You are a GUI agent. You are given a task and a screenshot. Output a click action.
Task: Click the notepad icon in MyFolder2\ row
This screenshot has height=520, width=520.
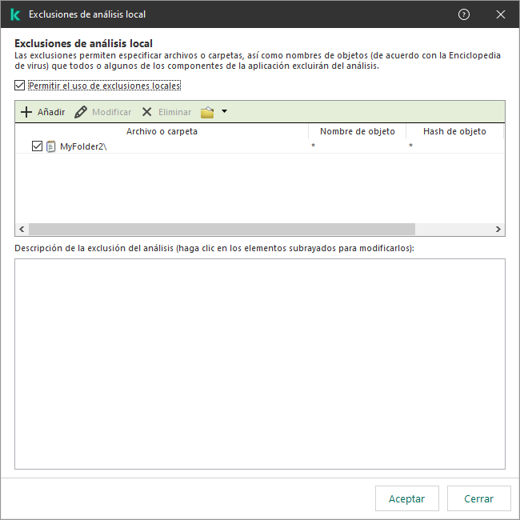50,146
